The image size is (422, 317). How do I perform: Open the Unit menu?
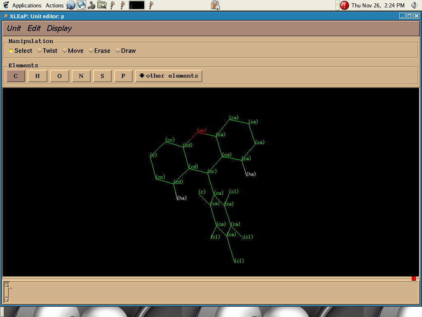14,28
